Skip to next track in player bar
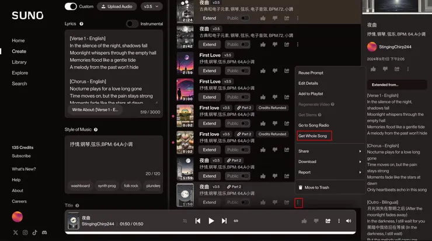432x241 pixels. [x=224, y=221]
